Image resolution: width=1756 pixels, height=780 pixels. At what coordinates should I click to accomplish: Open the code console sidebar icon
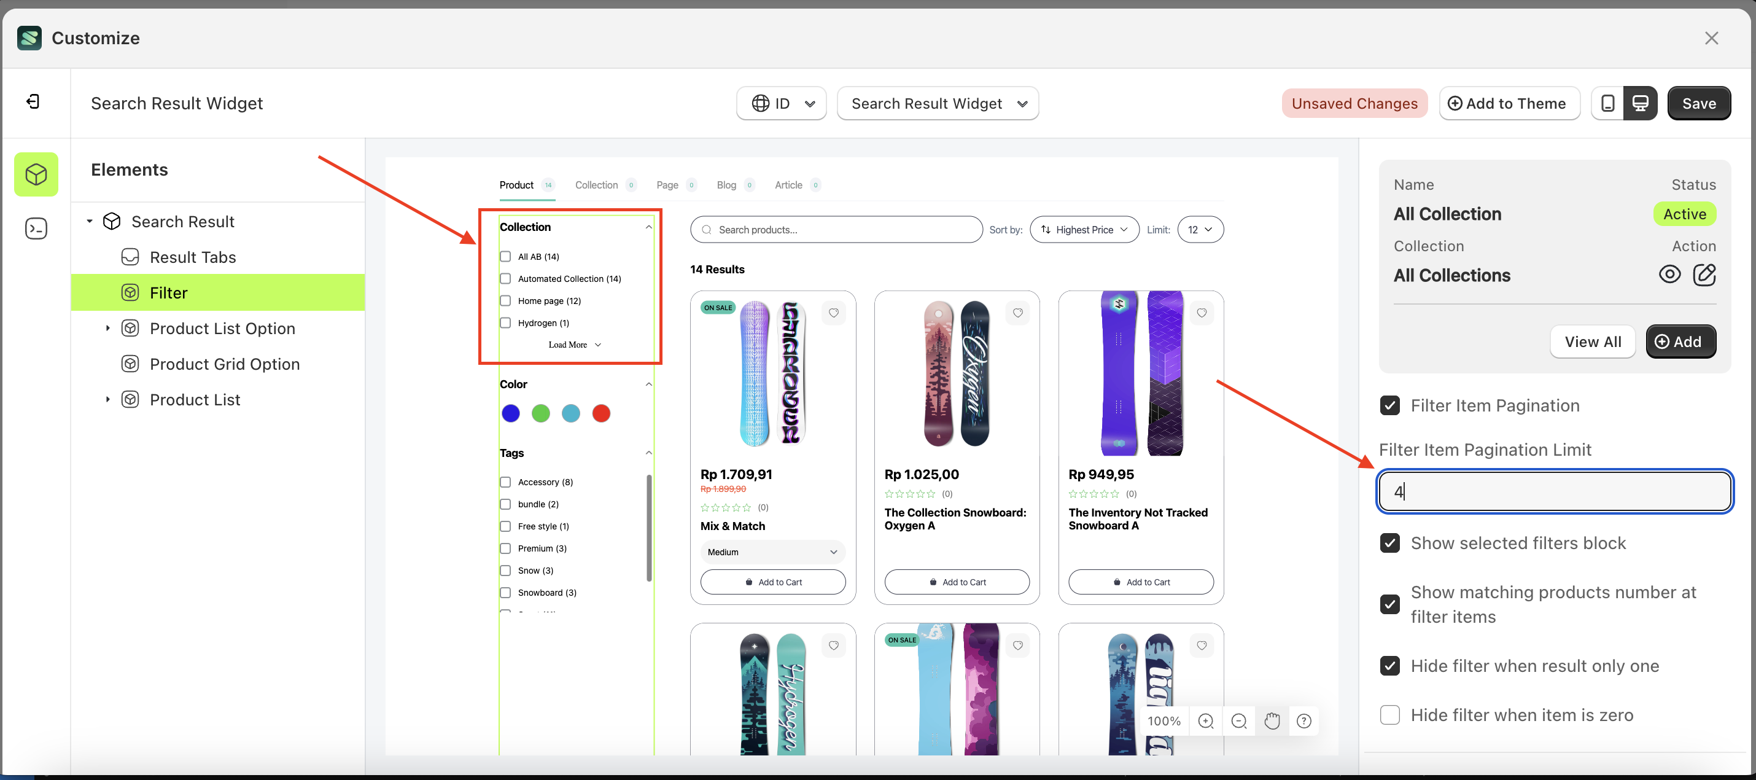tap(36, 228)
